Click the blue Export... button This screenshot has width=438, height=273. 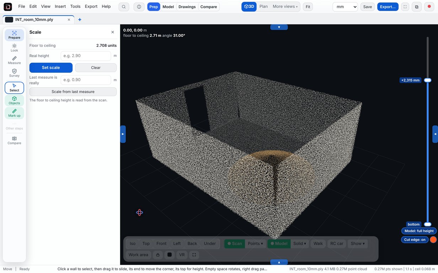tap(388, 7)
